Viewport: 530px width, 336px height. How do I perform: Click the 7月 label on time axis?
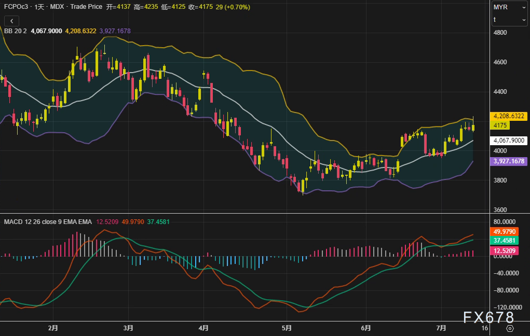coord(442,328)
